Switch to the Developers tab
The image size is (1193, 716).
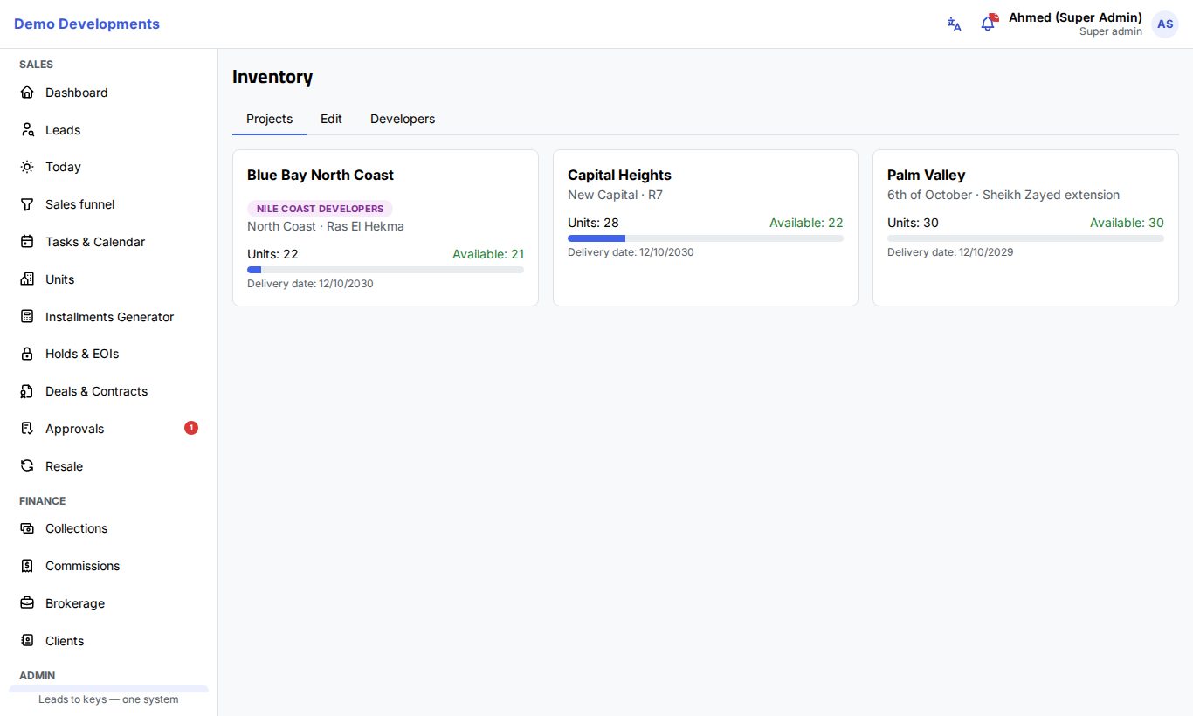(403, 119)
